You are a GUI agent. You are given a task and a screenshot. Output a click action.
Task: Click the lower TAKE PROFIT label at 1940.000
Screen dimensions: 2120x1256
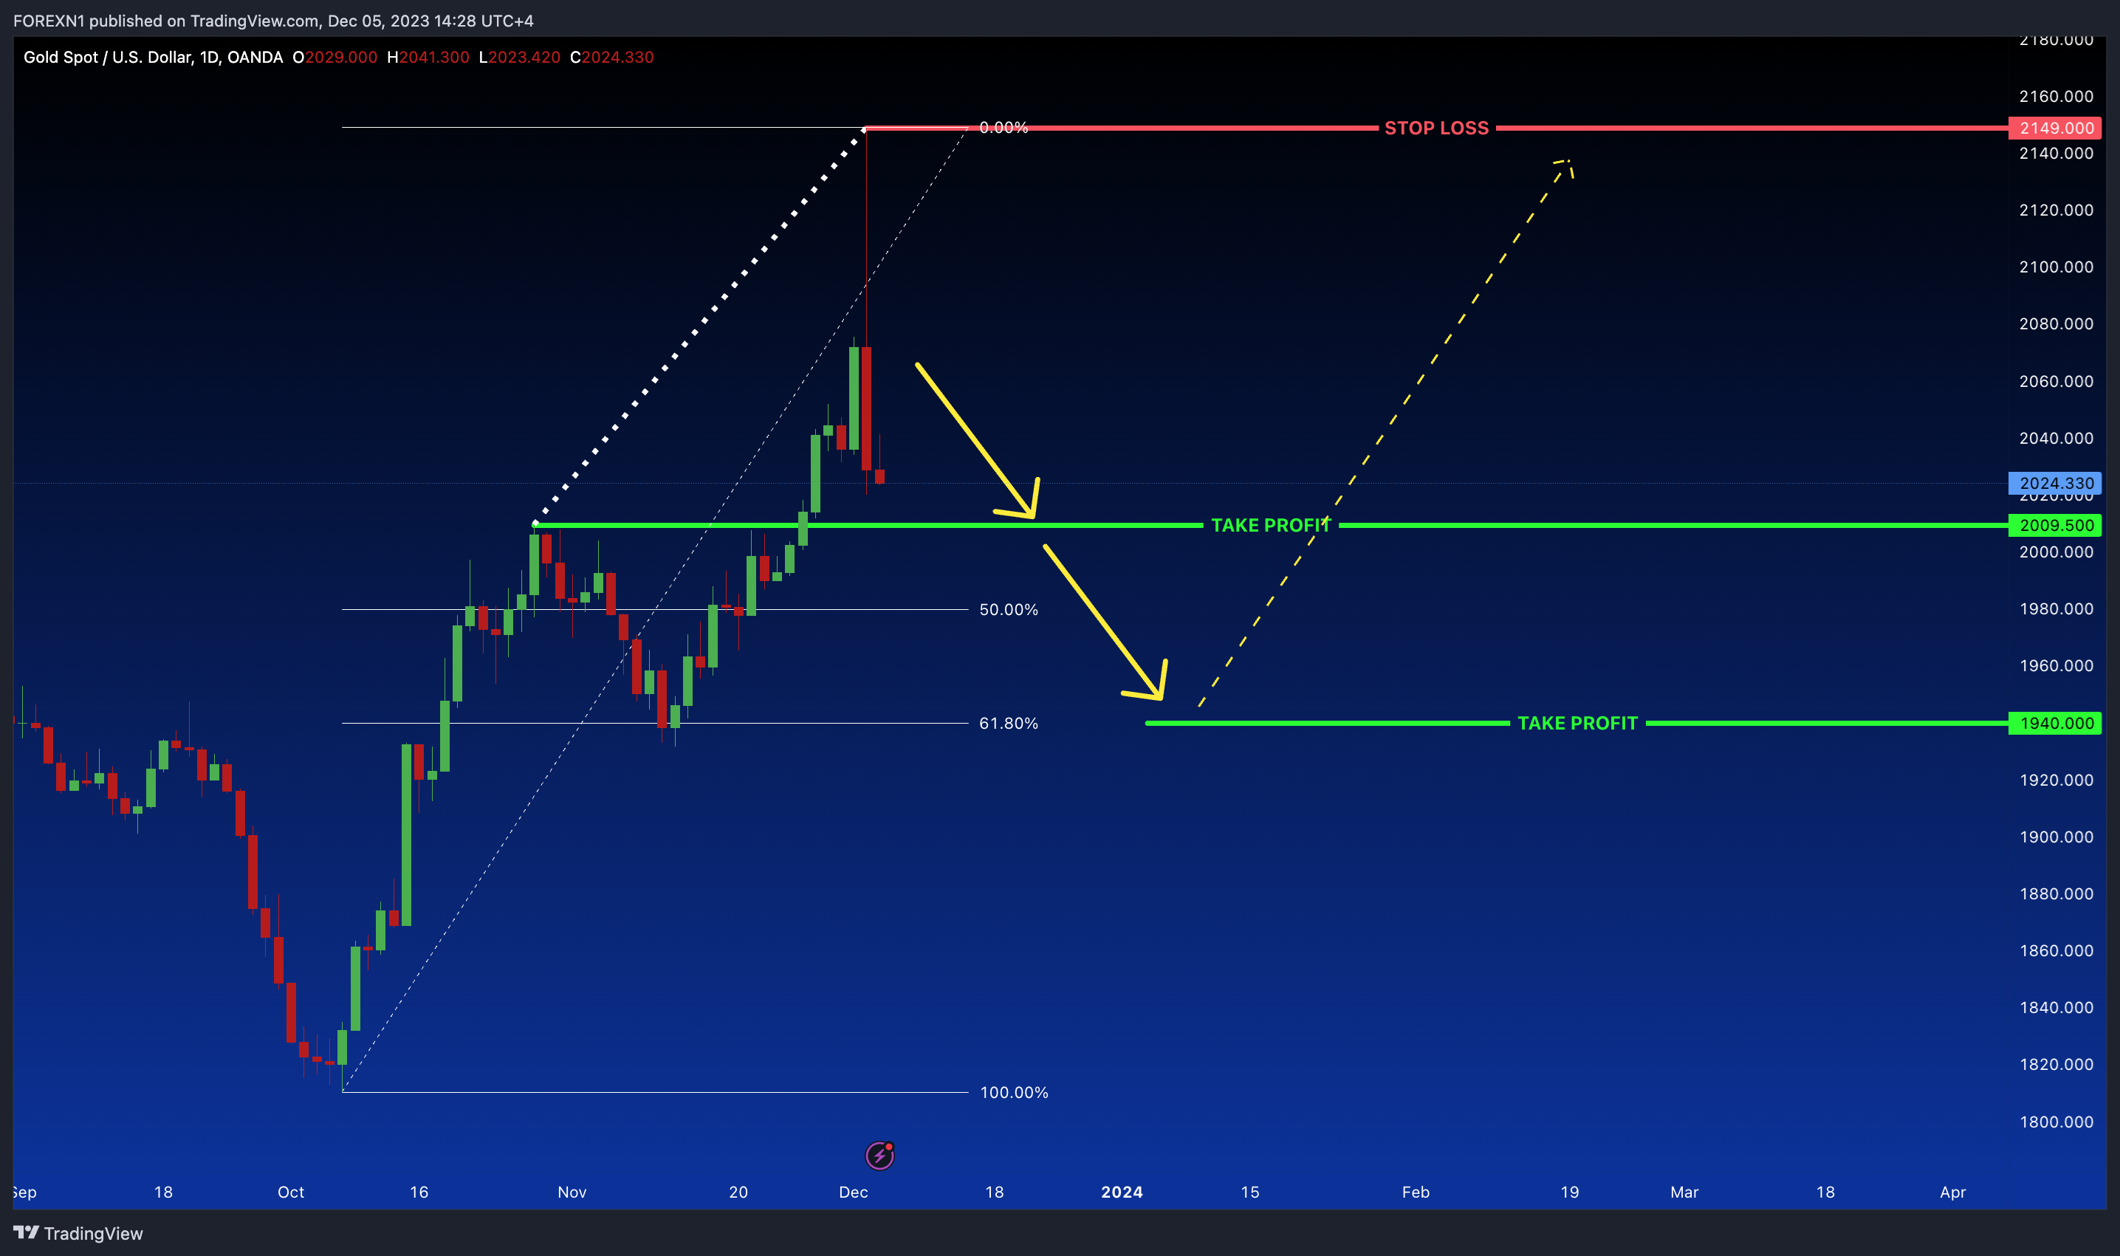[1577, 723]
